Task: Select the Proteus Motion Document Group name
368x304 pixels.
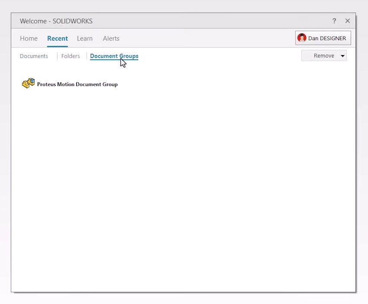Action: [x=77, y=84]
